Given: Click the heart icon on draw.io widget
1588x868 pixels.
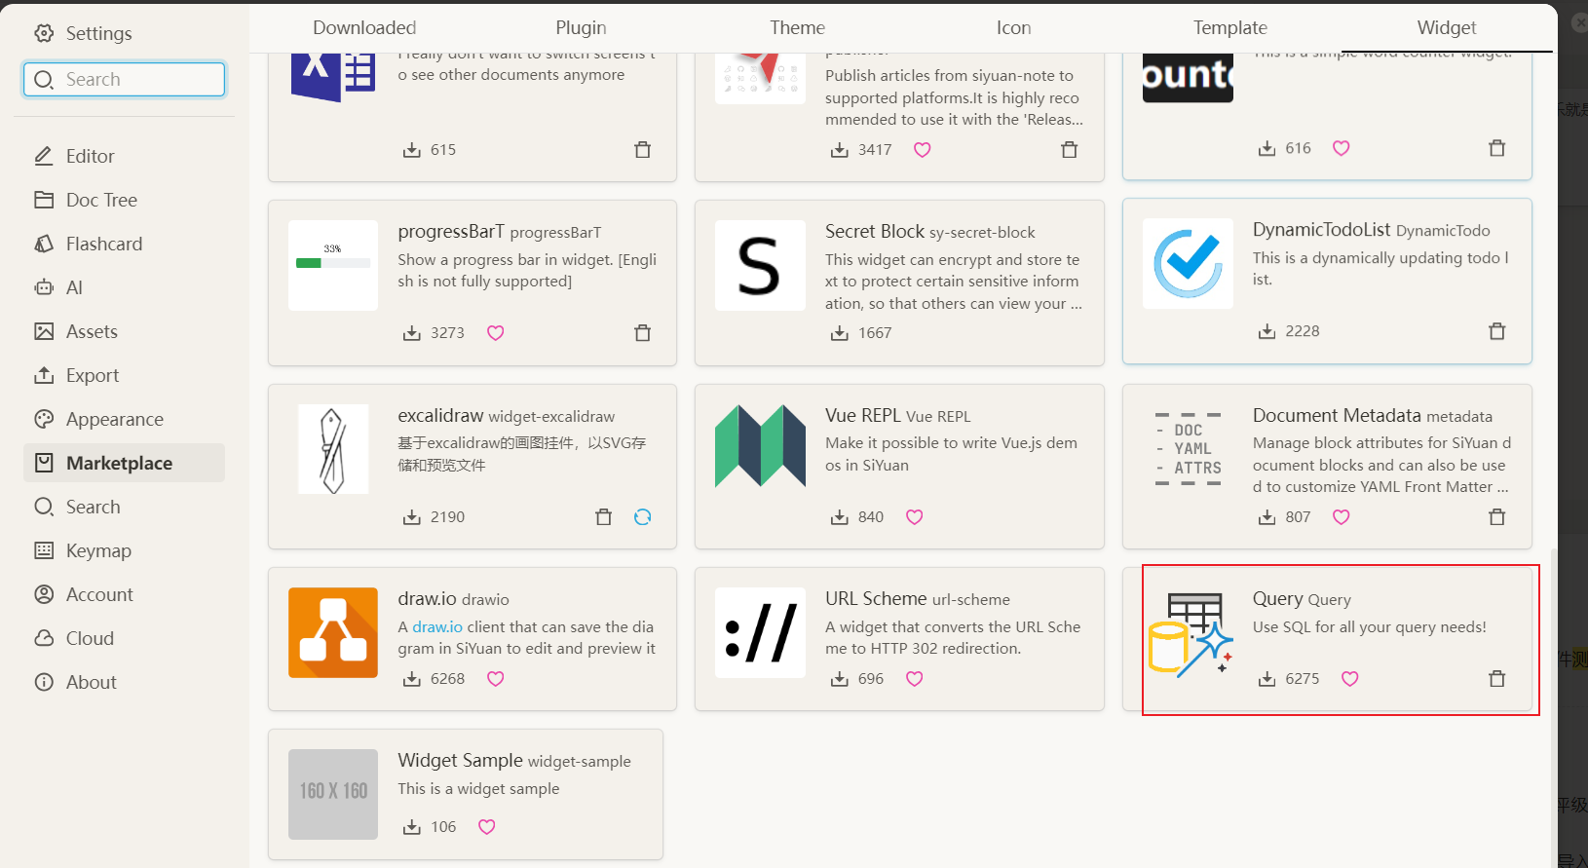Looking at the screenshot, I should coord(495,679).
